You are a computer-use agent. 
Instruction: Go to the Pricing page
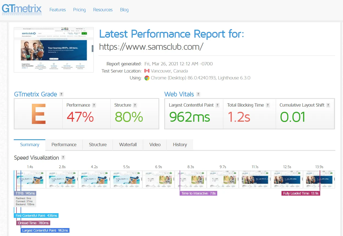pos(79,10)
